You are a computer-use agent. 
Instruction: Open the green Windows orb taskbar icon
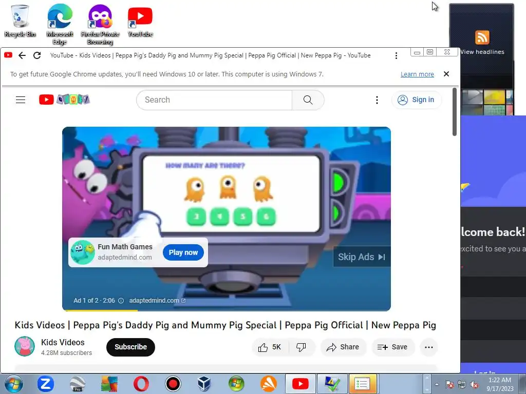(236, 384)
